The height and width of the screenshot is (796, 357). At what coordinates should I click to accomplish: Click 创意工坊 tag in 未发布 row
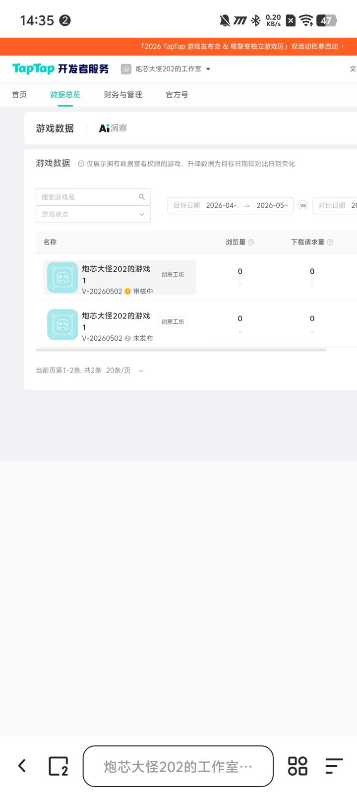point(173,321)
